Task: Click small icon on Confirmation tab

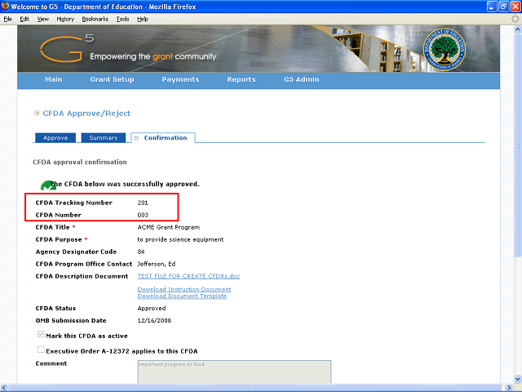Action: point(136,138)
